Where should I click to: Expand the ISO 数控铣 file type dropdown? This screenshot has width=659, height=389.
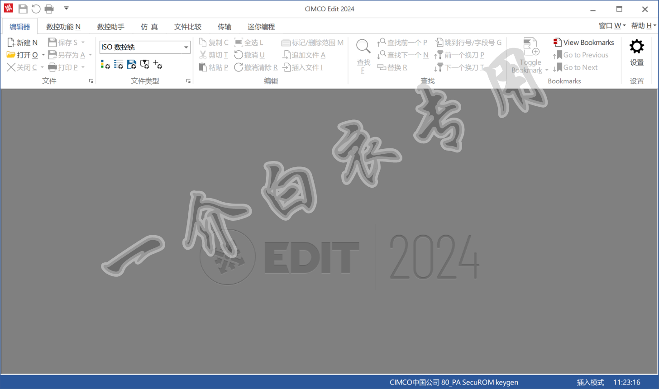(x=186, y=47)
